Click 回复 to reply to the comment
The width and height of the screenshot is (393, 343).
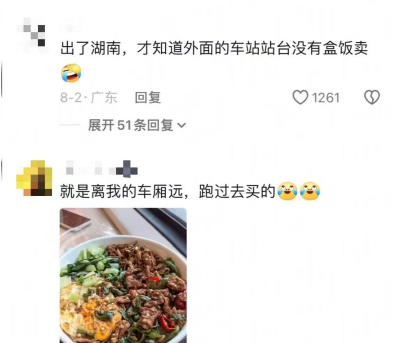[148, 98]
